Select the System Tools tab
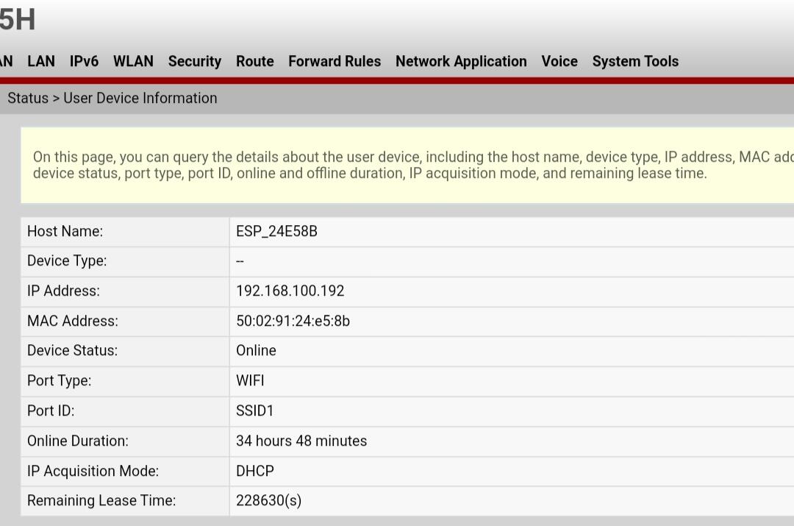The height and width of the screenshot is (526, 794). tap(635, 62)
